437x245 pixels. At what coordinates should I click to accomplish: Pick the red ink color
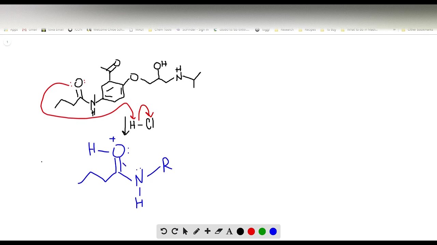coord(251,231)
